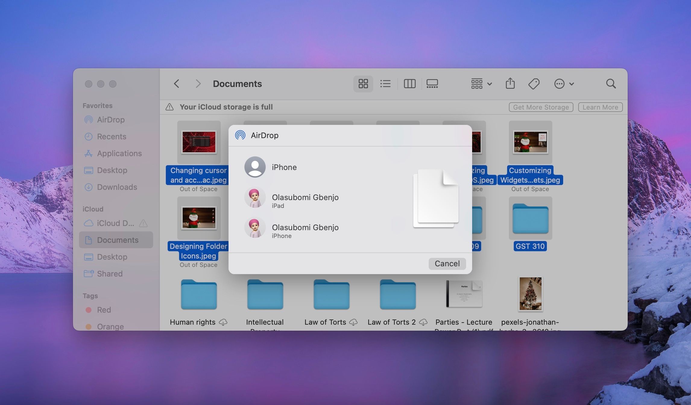Select Customizing Widgets jpeg thumbnail

(x=530, y=142)
